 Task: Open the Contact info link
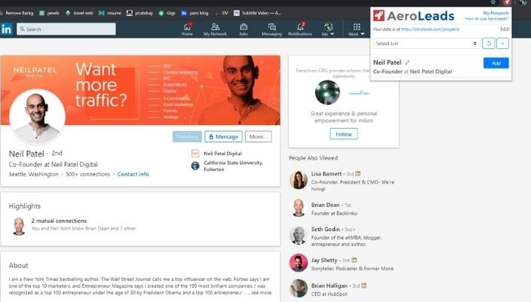(x=133, y=174)
